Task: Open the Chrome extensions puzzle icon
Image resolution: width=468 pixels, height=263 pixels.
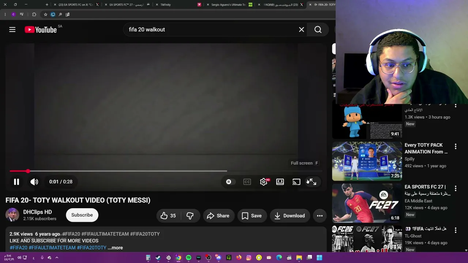Action: point(34,14)
